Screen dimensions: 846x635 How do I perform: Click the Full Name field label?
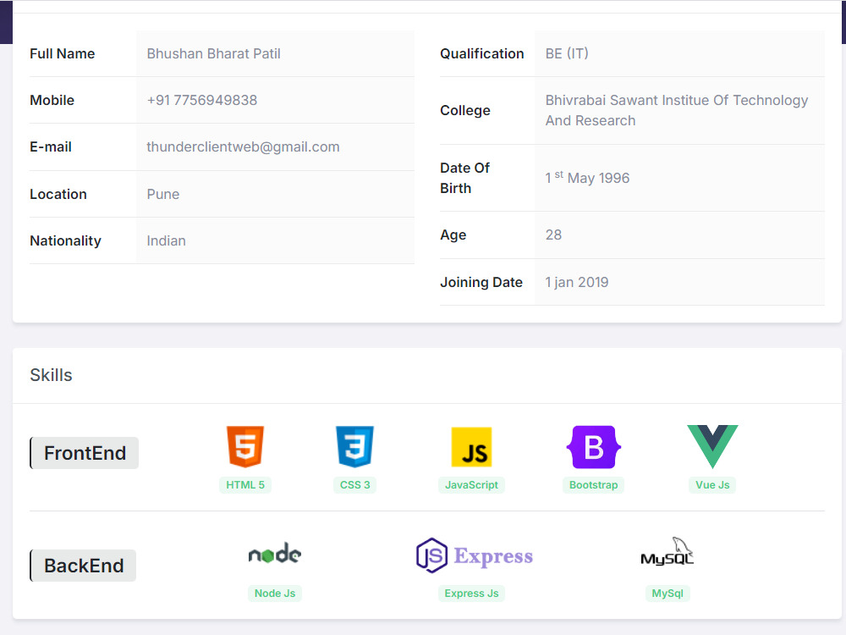click(62, 53)
